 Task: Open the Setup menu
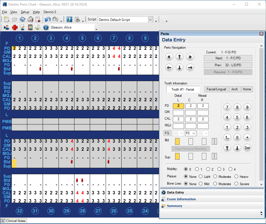[25, 12]
